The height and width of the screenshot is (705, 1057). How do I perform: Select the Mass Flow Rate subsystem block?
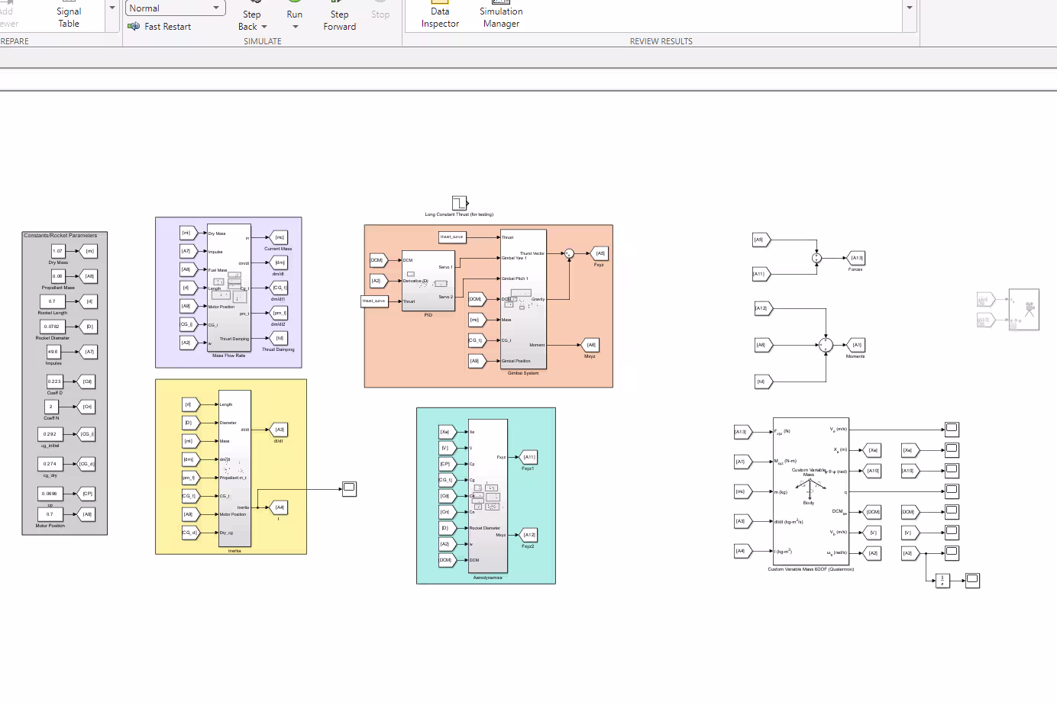[x=228, y=288]
